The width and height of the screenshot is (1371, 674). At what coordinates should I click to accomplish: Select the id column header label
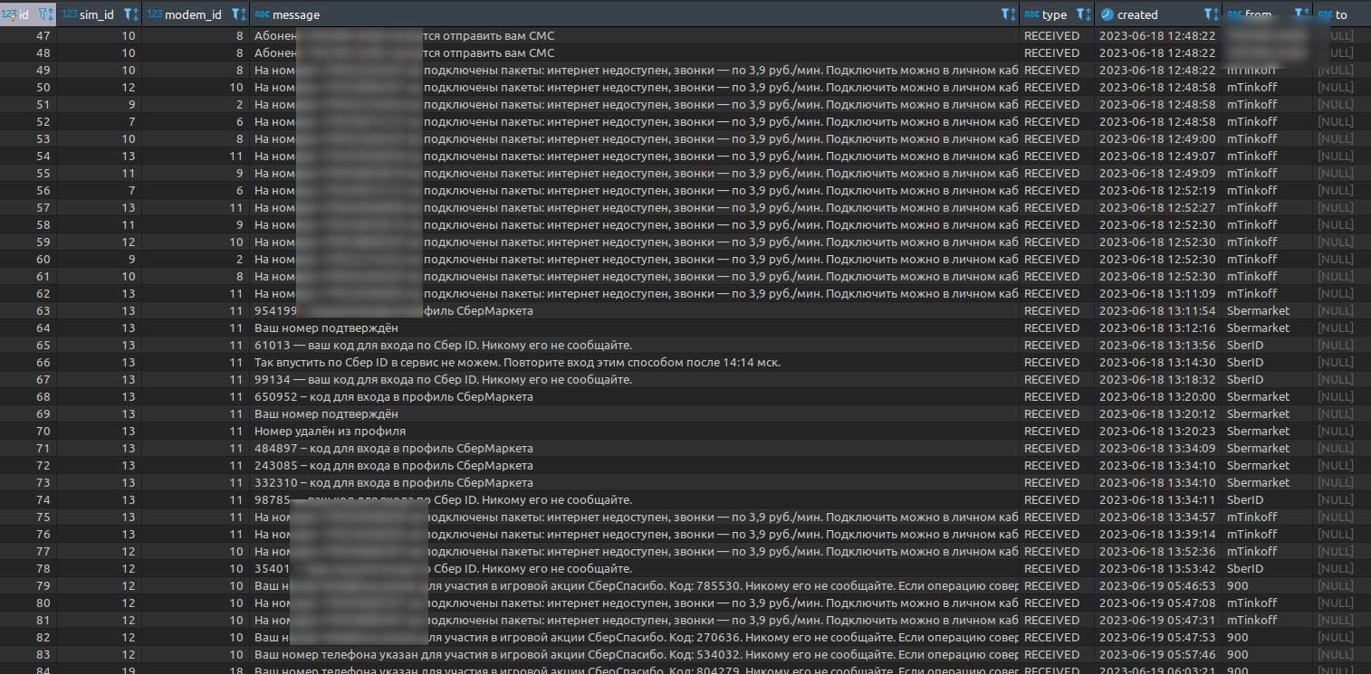point(24,14)
